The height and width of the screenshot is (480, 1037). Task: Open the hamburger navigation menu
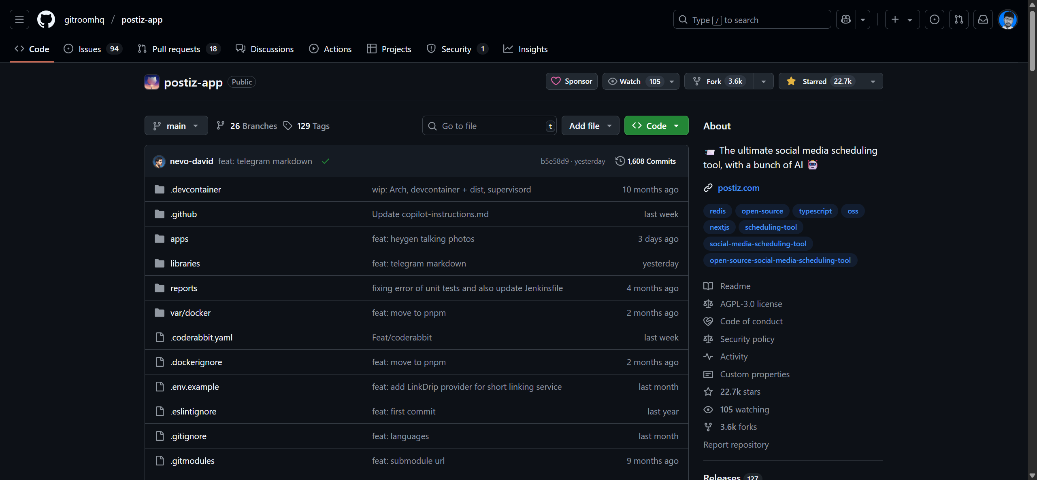click(x=19, y=19)
